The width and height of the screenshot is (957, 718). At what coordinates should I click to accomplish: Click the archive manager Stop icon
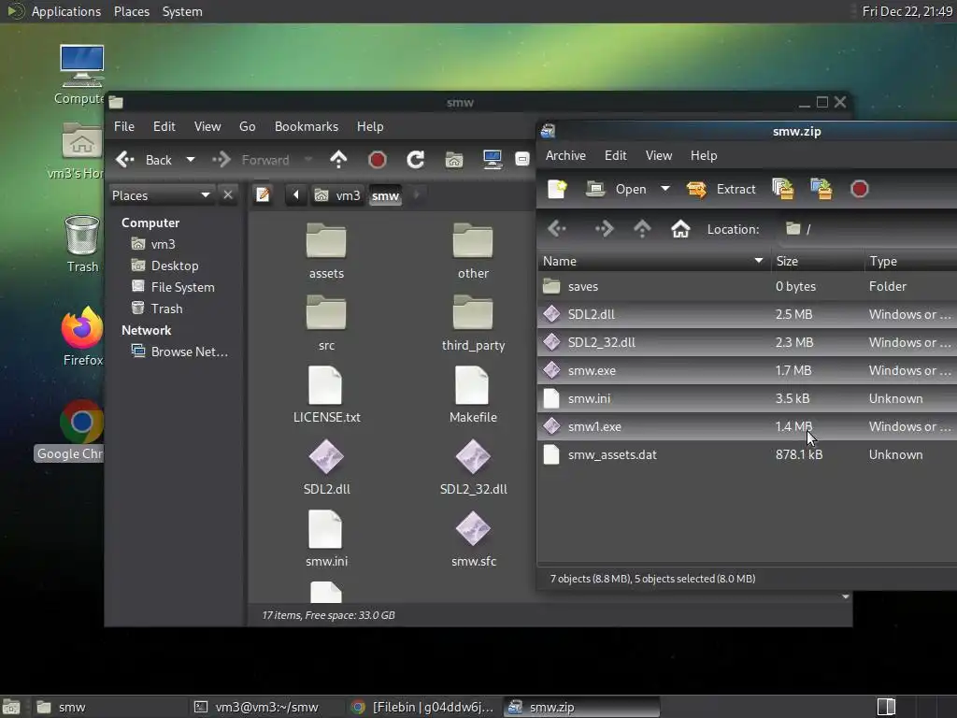click(x=860, y=189)
